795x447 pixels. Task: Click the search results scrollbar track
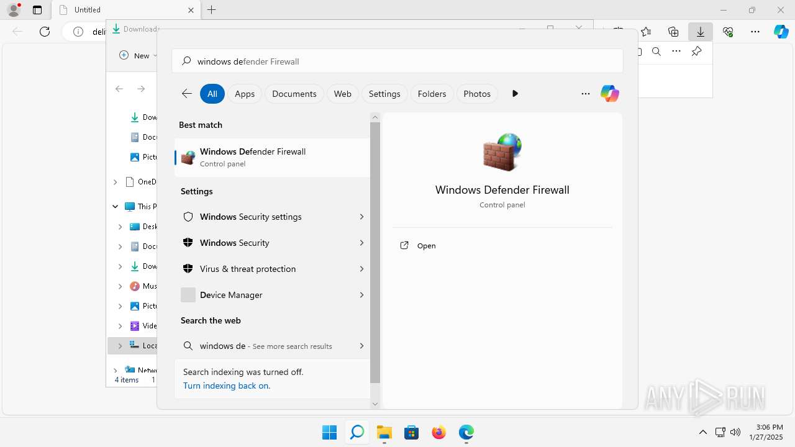point(375,260)
